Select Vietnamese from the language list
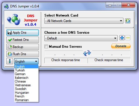The image size is (139, 106). point(26,85)
